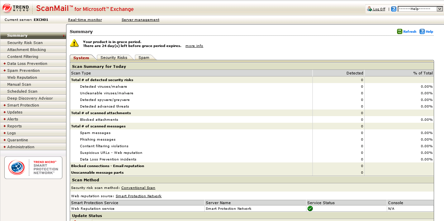Image resolution: width=444 pixels, height=221 pixels.
Task: Click the Refresh link text
Action: 410,32
